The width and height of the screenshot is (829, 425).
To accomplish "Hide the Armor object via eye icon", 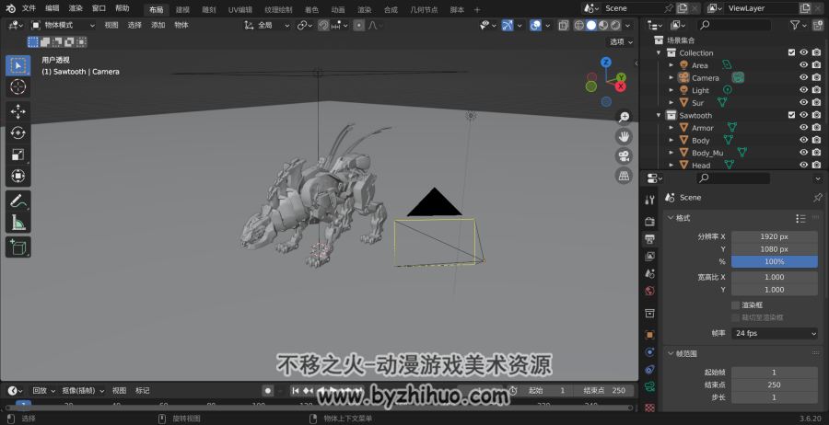I will pos(803,128).
